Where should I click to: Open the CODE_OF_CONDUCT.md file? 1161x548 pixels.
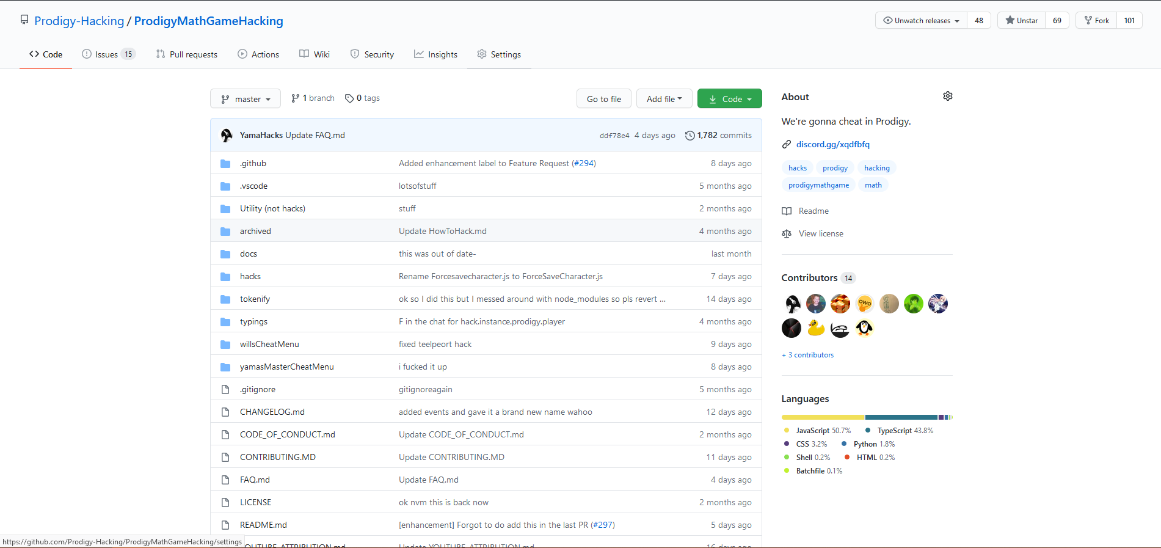click(287, 434)
